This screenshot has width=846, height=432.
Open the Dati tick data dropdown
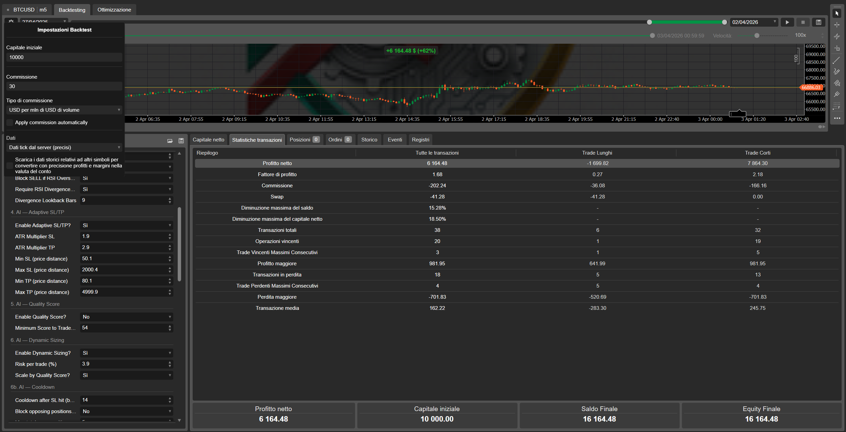pos(64,147)
